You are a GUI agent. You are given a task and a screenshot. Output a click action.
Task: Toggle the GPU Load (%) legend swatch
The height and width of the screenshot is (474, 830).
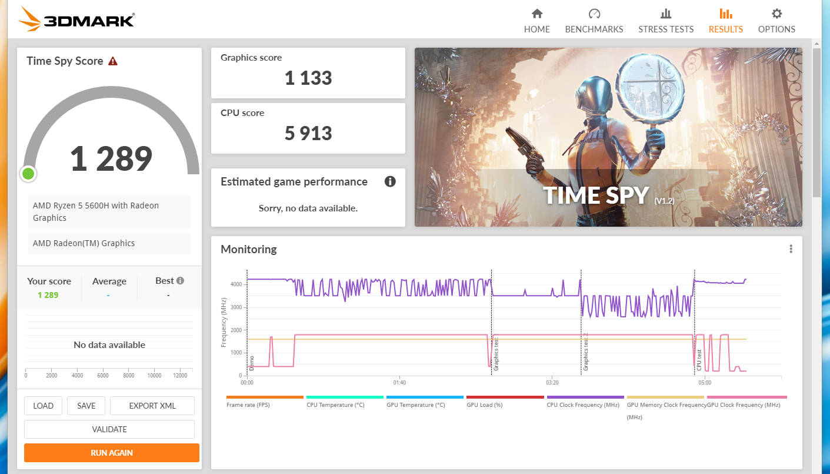click(x=505, y=397)
